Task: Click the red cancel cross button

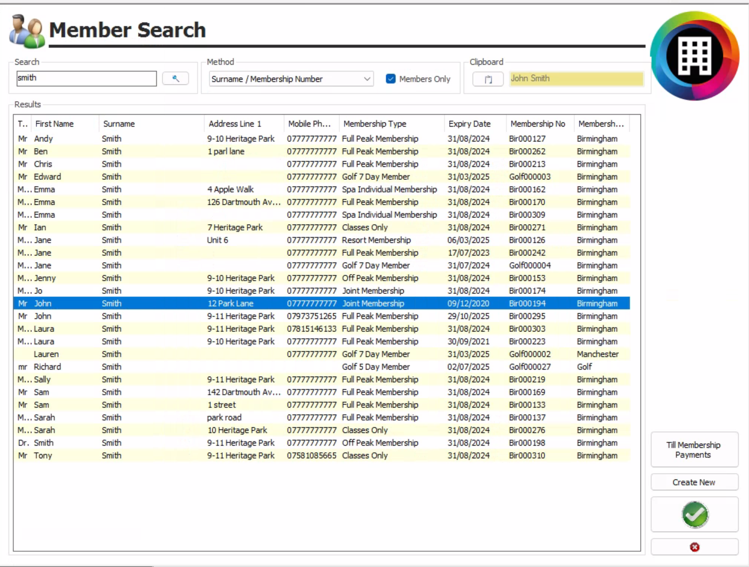Action: [694, 547]
